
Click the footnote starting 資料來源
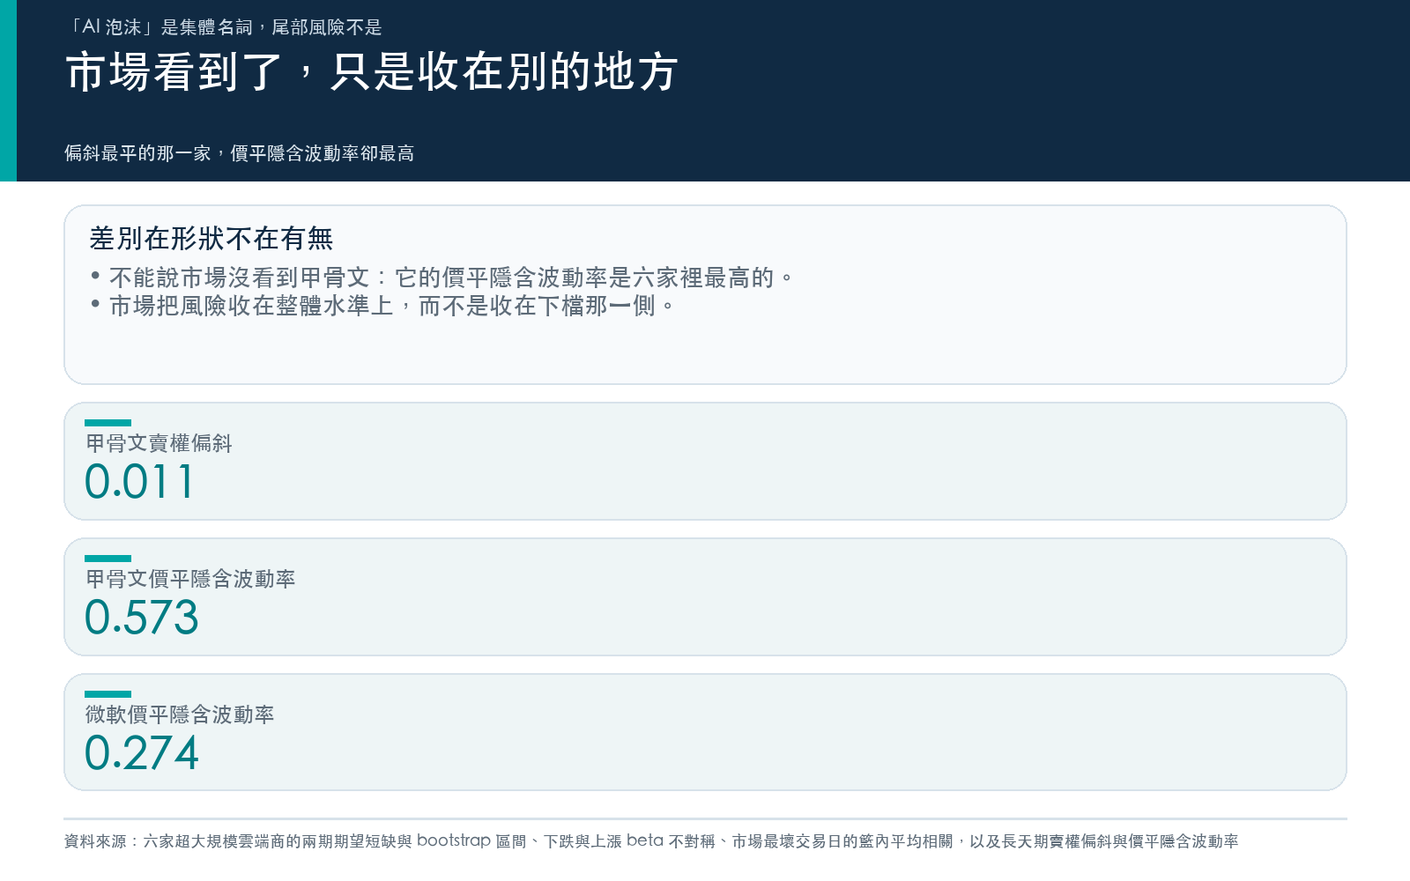click(x=651, y=841)
